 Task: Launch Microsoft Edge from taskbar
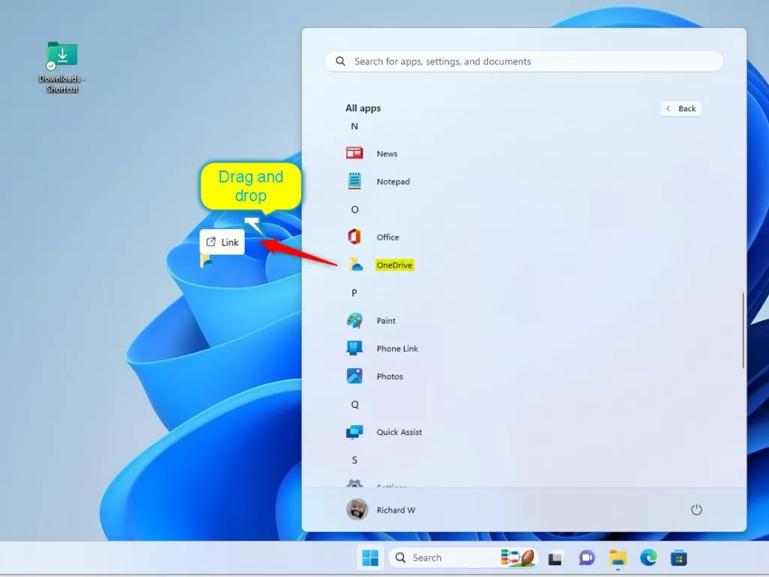pos(648,558)
